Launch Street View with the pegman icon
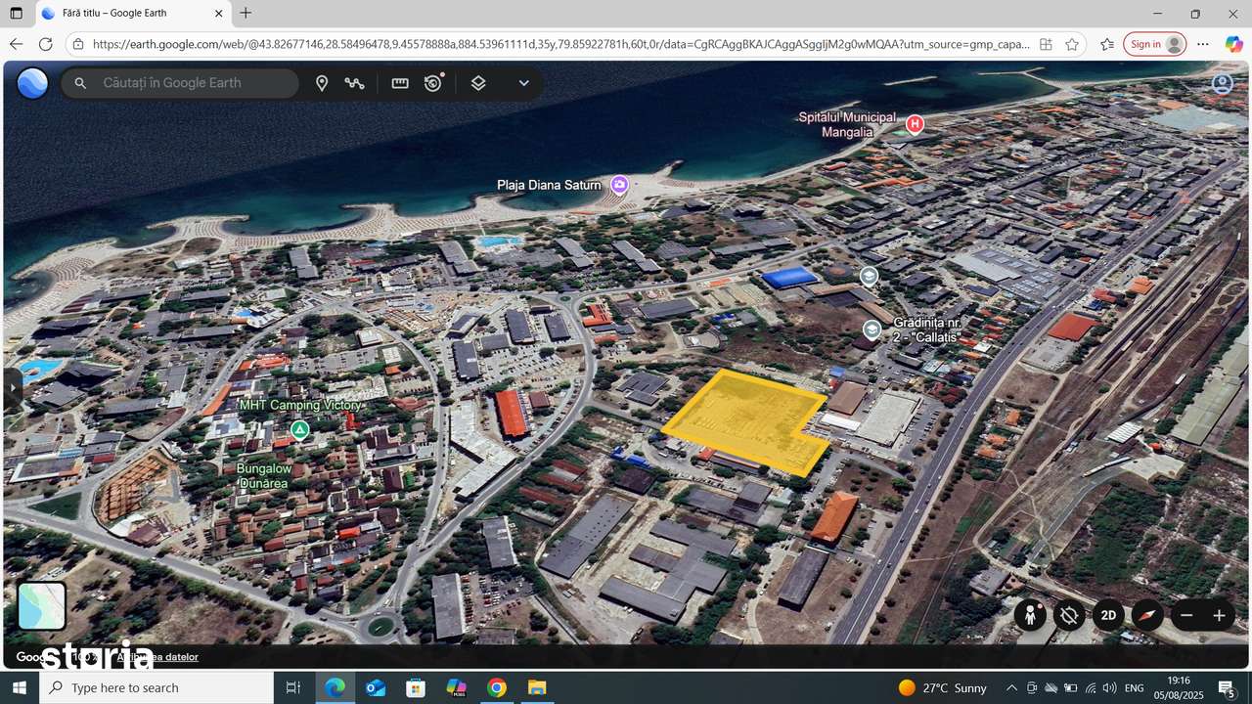 click(1031, 615)
